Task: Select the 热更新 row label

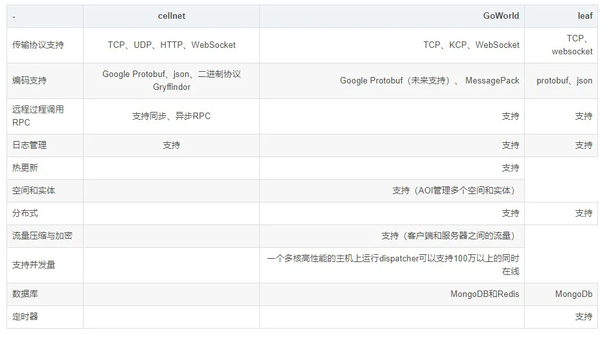Action: (x=25, y=168)
